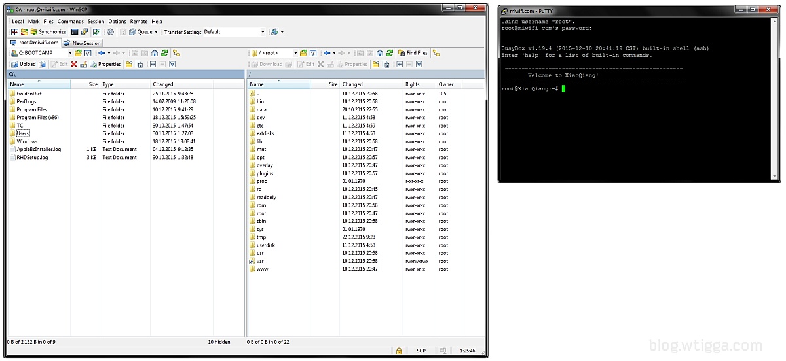Expand the globe icon session dropdown
Viewport: 786px width, 361px height.
coord(282,32)
